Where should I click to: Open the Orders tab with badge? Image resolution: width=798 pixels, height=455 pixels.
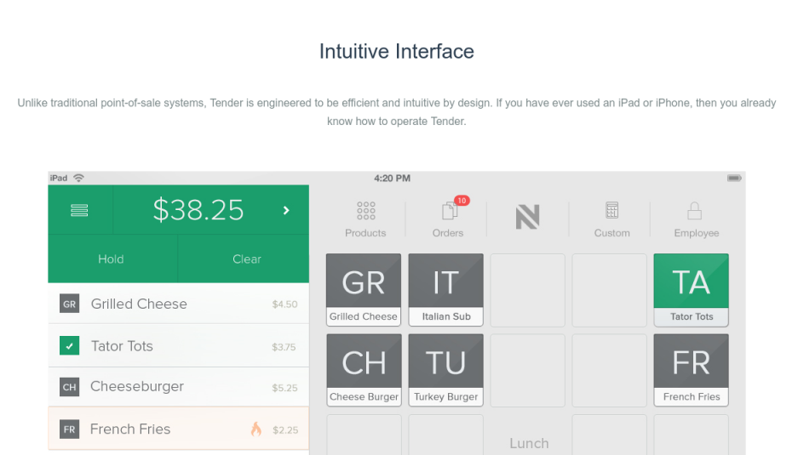point(448,219)
